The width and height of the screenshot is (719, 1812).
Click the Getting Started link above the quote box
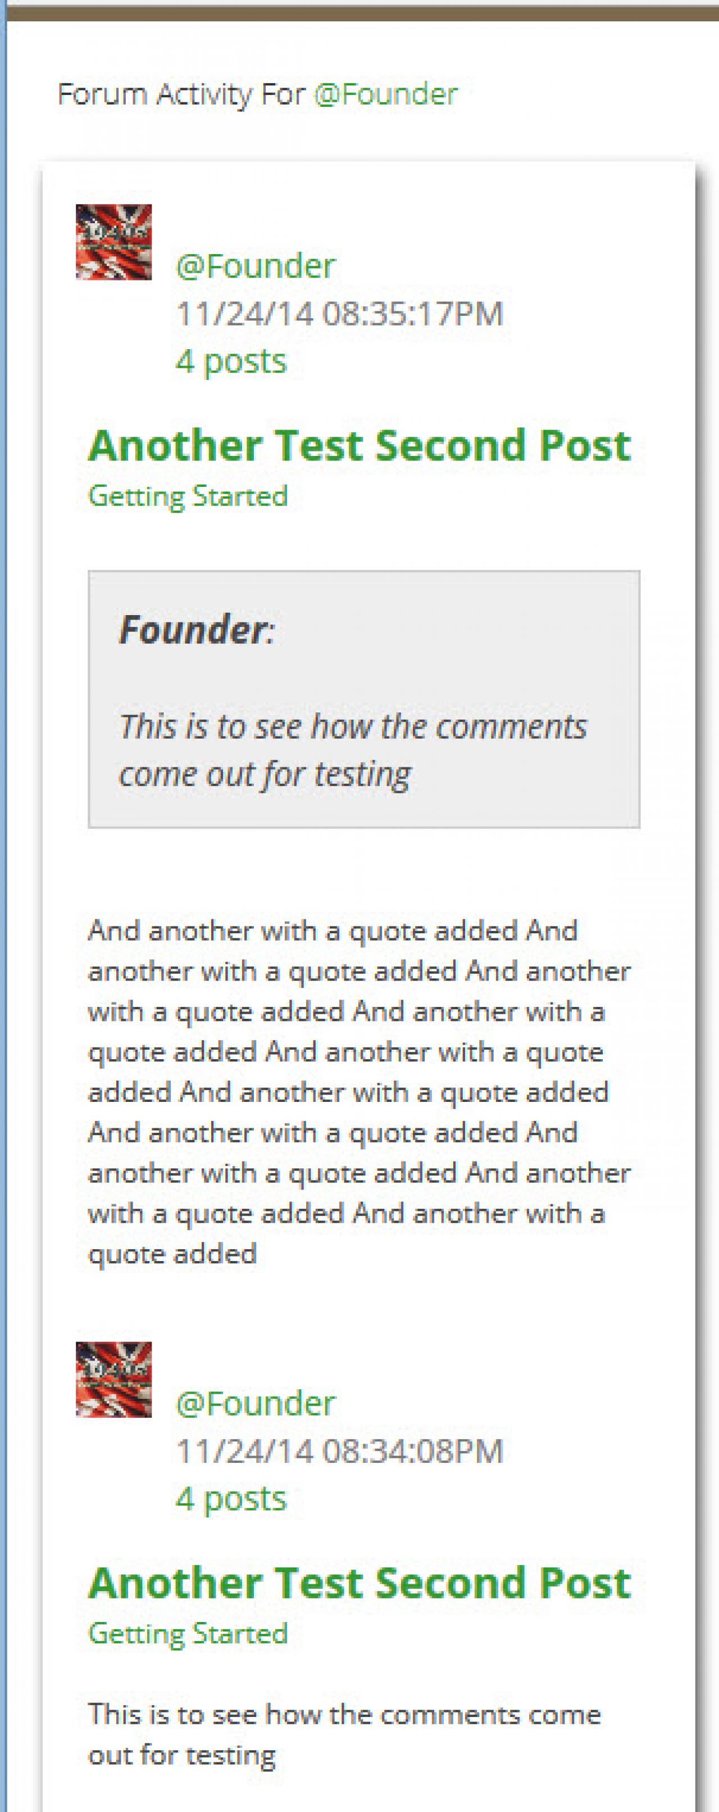click(x=188, y=496)
